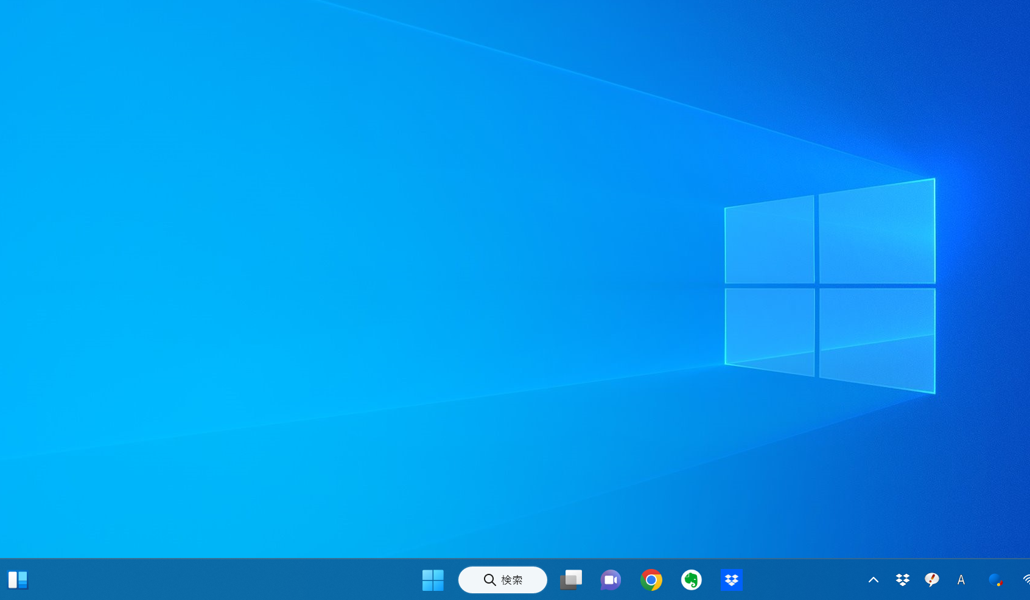Click the wallpaper logo's upper-left pane

click(769, 240)
